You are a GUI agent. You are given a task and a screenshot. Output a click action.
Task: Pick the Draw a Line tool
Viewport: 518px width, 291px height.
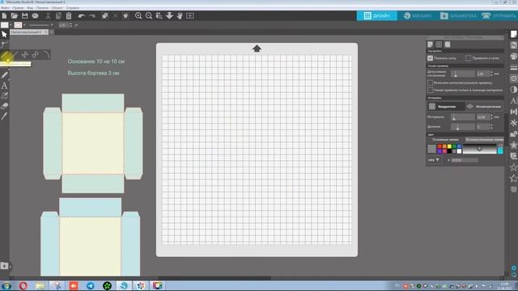pyautogui.click(x=5, y=55)
